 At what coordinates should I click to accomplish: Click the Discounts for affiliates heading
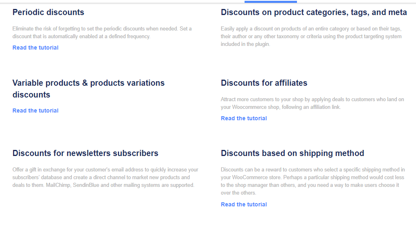click(x=264, y=83)
